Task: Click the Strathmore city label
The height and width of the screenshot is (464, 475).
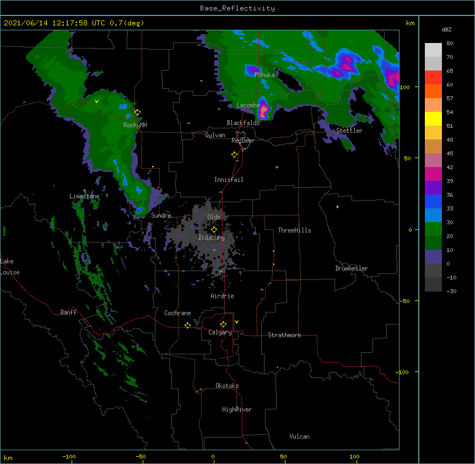Action: coord(284,335)
